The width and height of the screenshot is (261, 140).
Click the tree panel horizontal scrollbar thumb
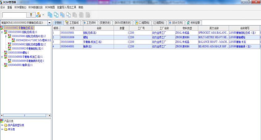coord(25,115)
